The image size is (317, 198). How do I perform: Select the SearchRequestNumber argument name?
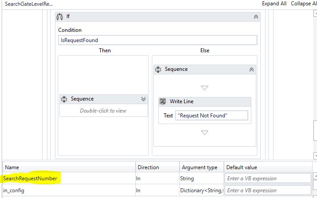pos(30,179)
